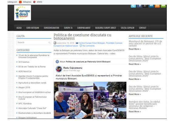The width and height of the screenshot is (182, 121).
Task: Focus the Search input field
Action: pos(34,43)
